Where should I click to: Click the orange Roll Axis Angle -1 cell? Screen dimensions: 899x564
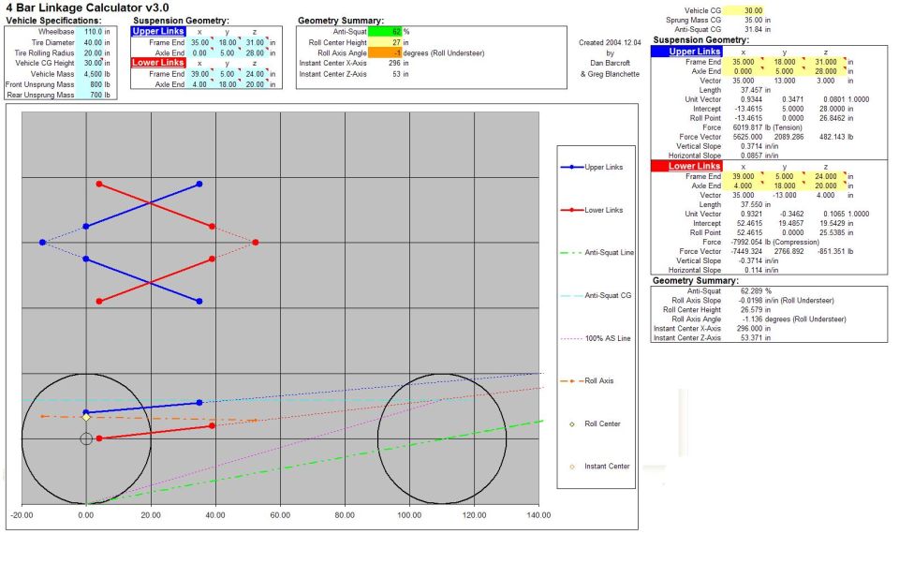385,52
